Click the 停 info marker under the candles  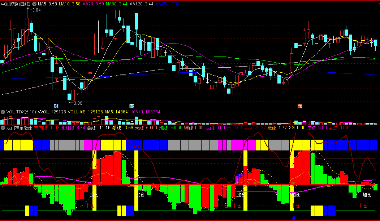(x=131, y=106)
